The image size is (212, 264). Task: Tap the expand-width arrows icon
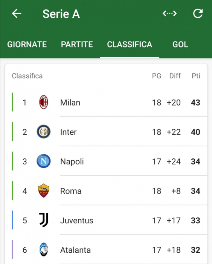[169, 14]
